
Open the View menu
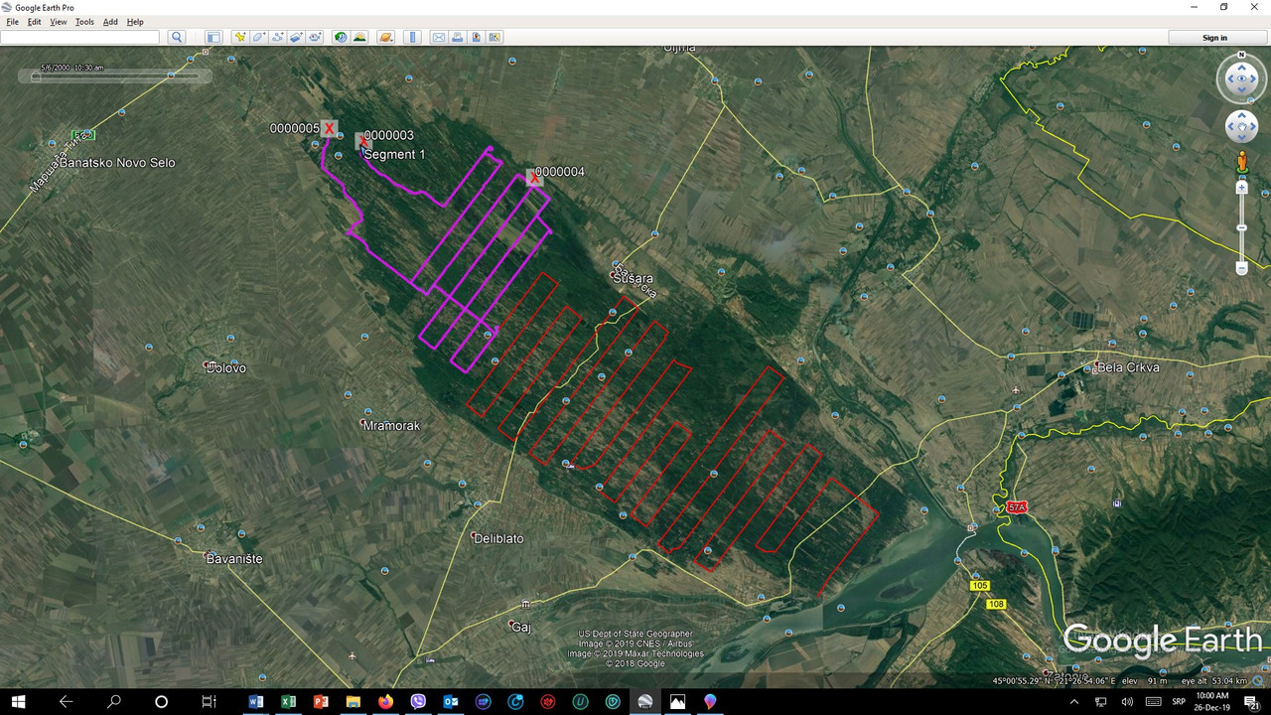click(59, 22)
